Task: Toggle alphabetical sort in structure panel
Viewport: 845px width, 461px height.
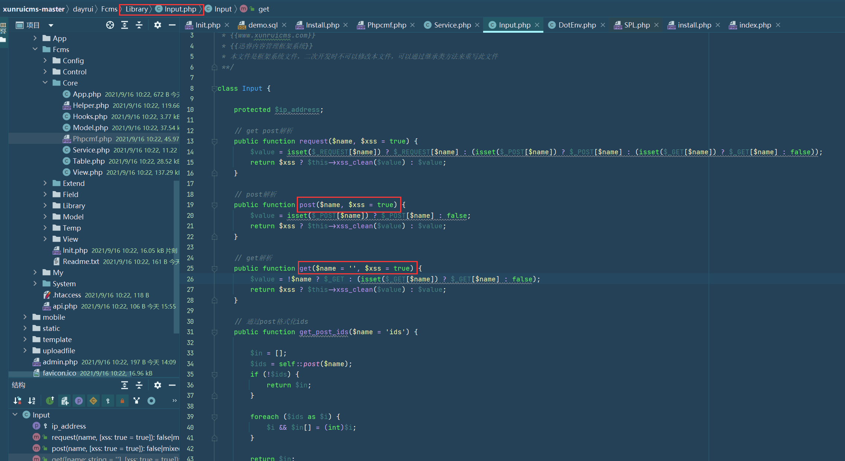Action: point(32,400)
